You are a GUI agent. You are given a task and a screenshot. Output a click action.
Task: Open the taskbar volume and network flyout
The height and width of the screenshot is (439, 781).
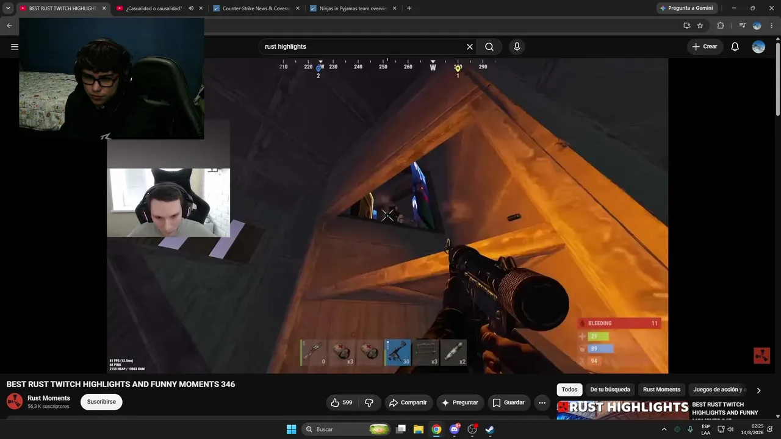[725, 429]
